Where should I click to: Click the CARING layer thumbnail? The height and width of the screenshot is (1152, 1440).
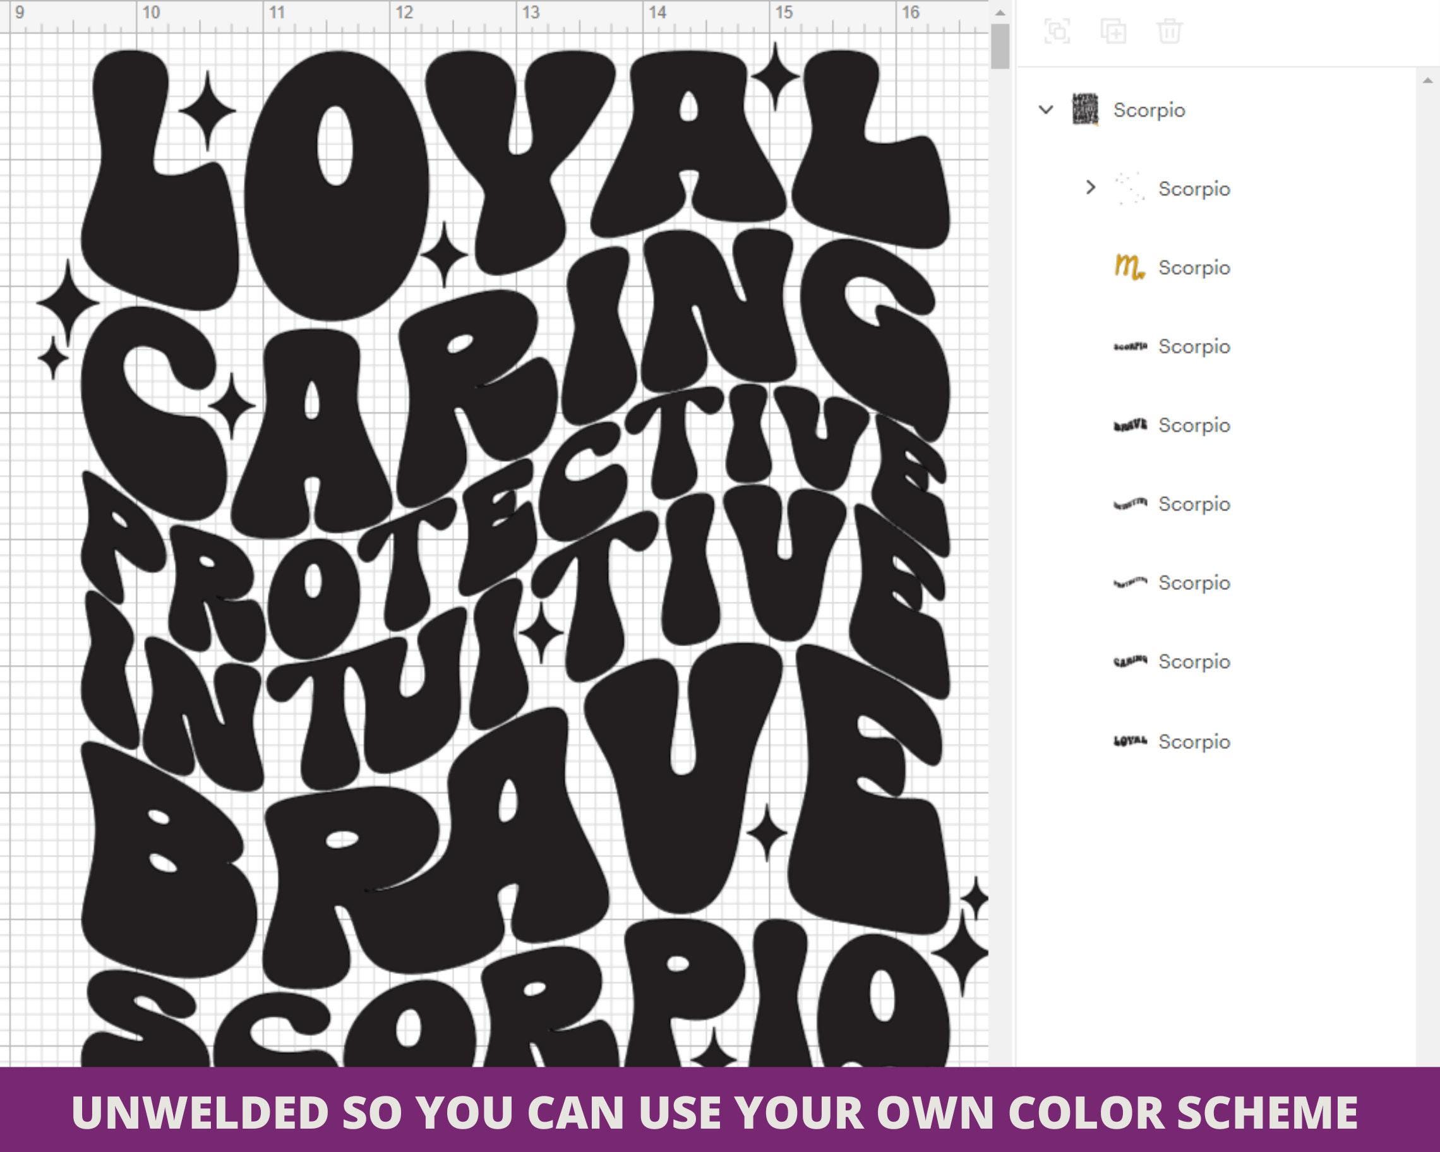pos(1130,661)
